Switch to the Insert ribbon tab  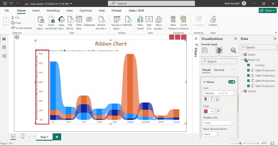(36, 10)
